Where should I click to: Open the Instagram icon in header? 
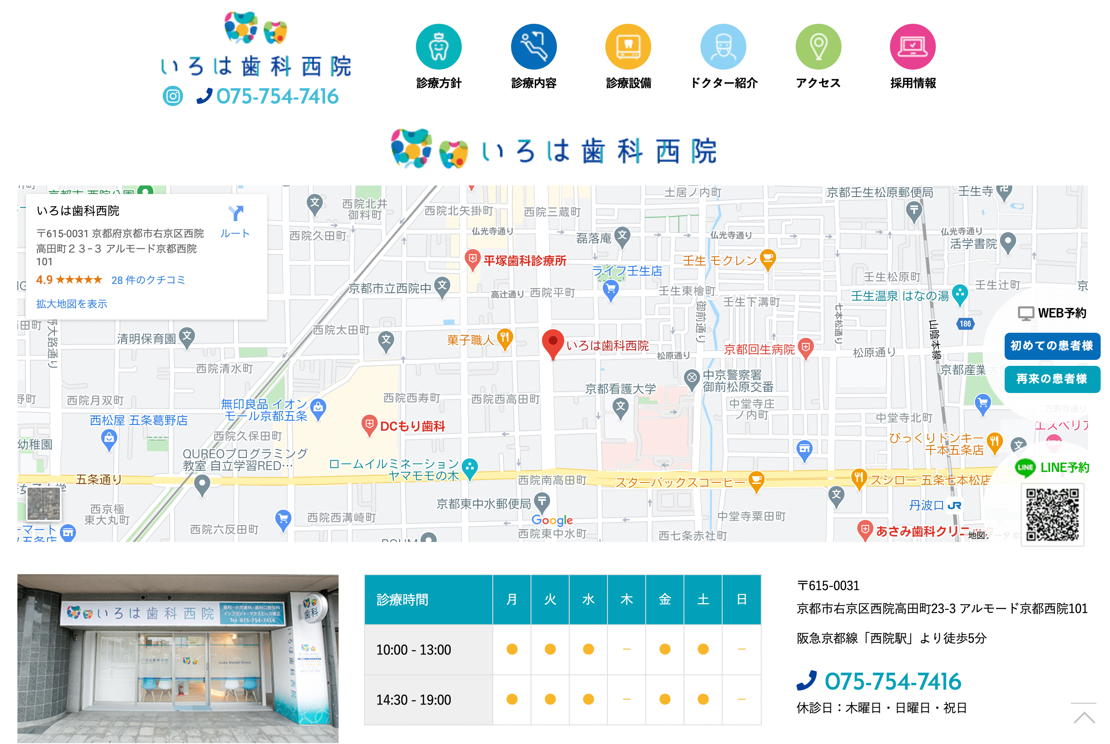point(173,96)
